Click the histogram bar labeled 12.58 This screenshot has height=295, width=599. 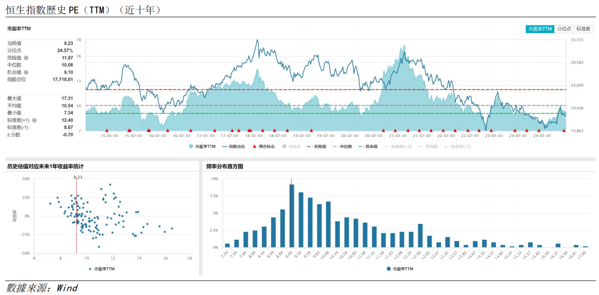pyautogui.click(x=420, y=236)
